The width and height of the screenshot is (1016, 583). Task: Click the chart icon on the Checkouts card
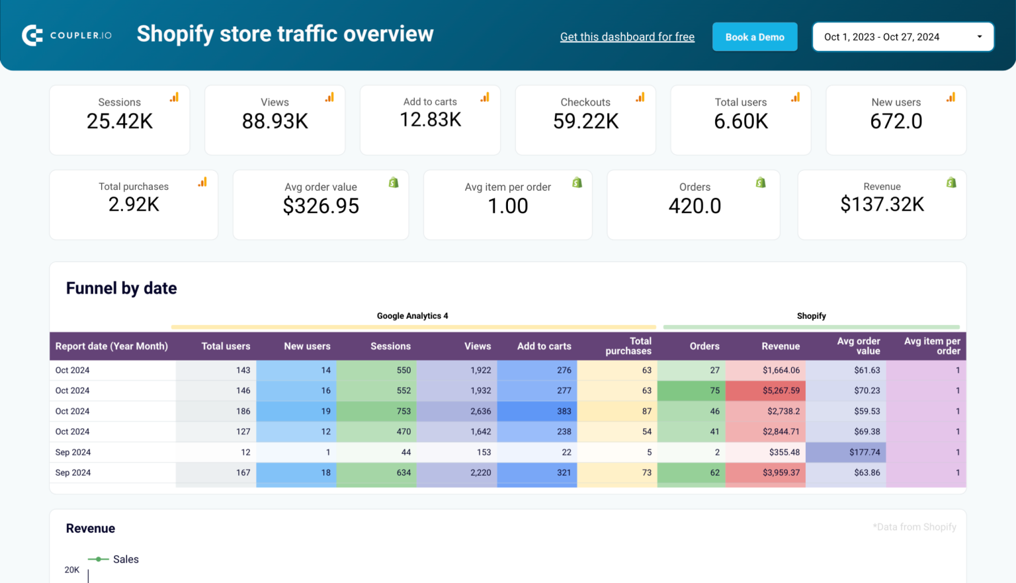point(640,97)
